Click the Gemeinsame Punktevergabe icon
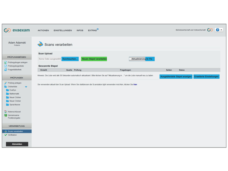 click(6, 115)
